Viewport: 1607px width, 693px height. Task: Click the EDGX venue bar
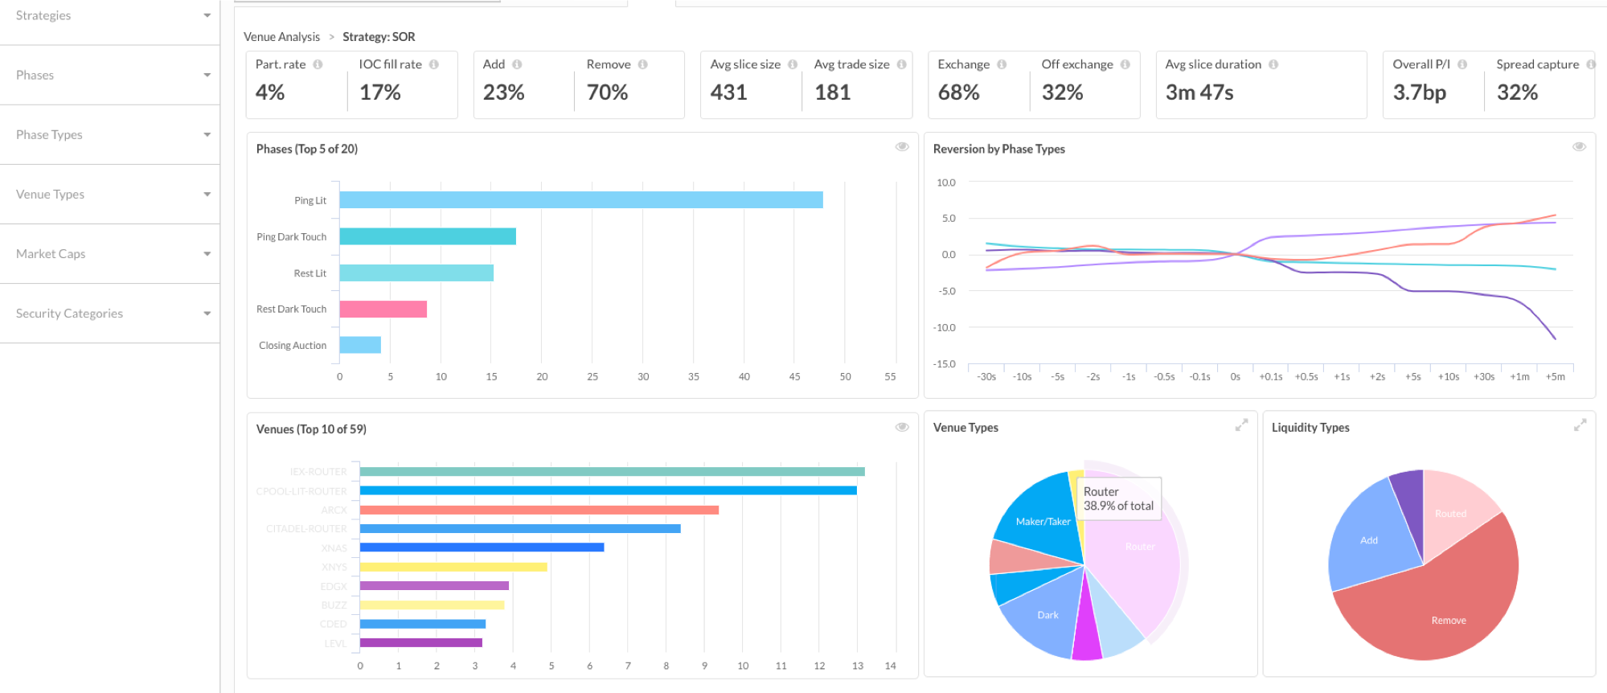[434, 586]
